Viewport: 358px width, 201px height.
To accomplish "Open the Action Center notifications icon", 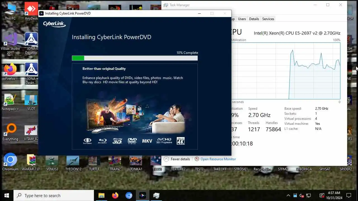I will tap(349, 195).
